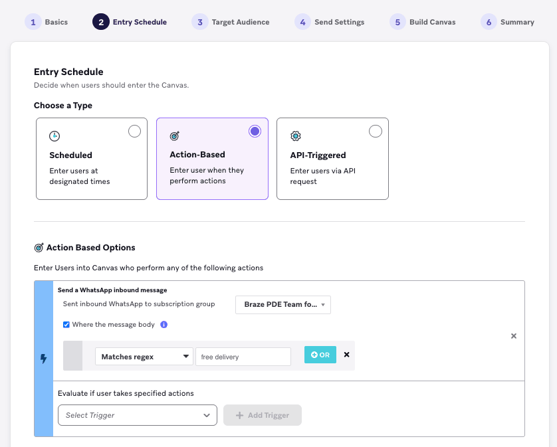Return to the Basics step

[47, 21]
